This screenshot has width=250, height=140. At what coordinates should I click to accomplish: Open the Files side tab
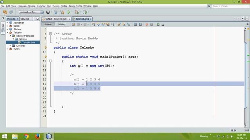point(3,28)
